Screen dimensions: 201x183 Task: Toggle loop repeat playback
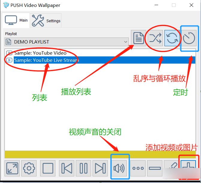tap(172, 38)
